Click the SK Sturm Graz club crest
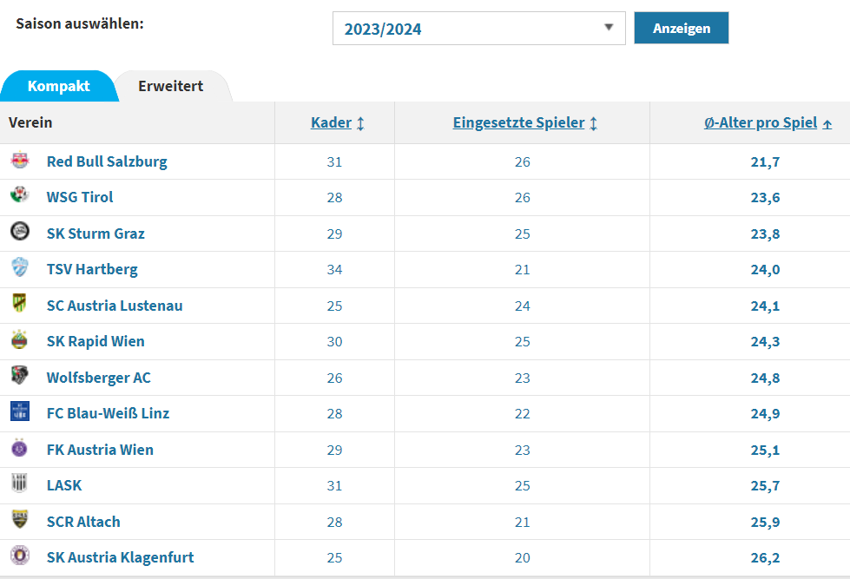 coord(20,231)
